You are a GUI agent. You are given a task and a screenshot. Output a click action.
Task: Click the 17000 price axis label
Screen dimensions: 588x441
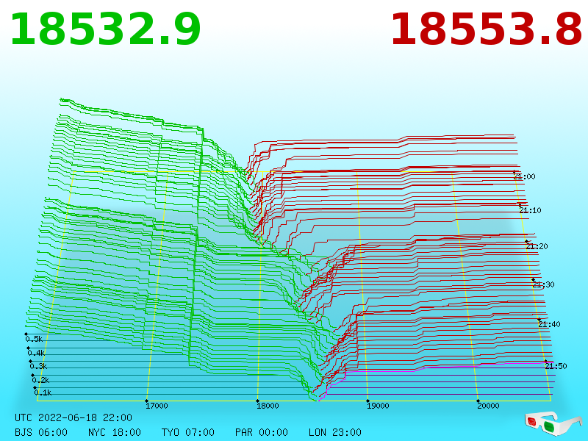coord(157,406)
